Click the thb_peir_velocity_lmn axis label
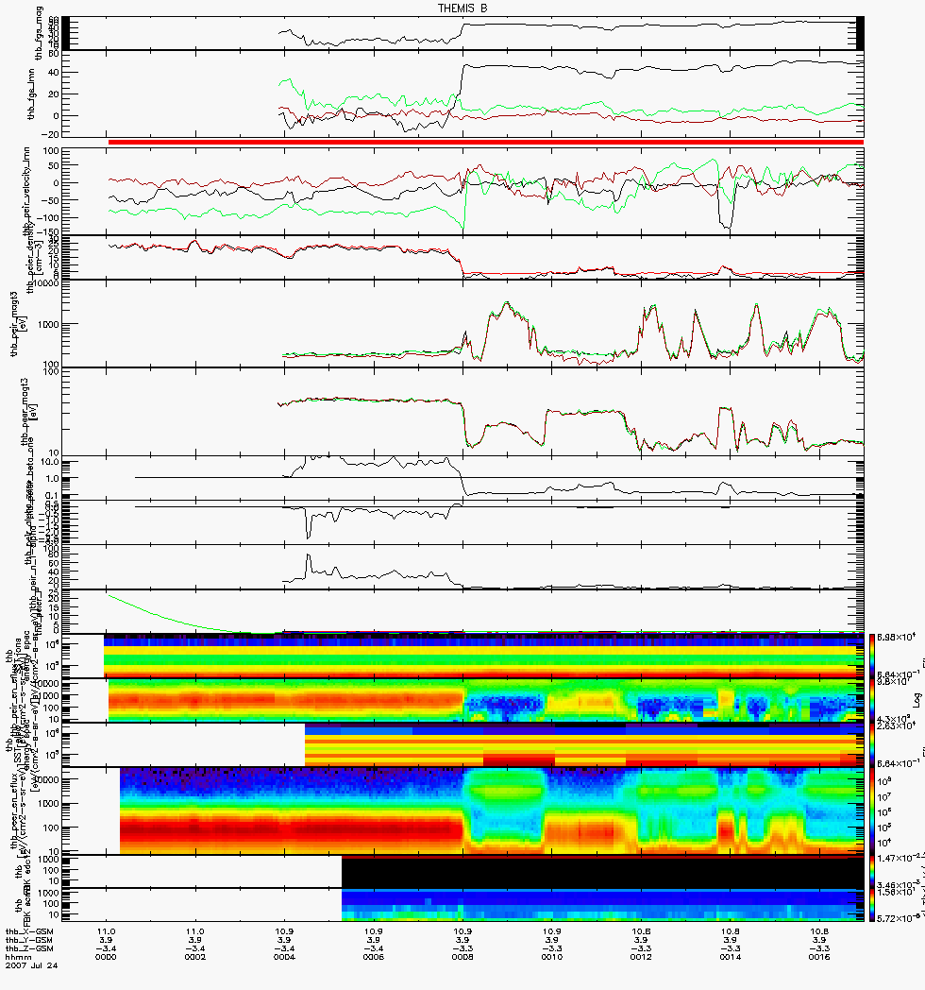 [x=27, y=193]
